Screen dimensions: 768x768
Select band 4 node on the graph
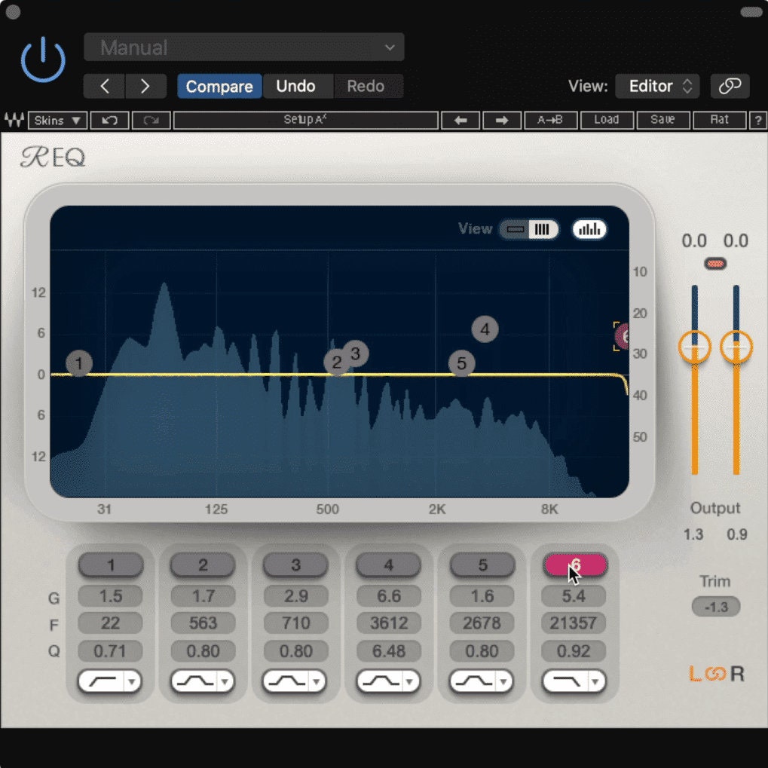coord(485,329)
